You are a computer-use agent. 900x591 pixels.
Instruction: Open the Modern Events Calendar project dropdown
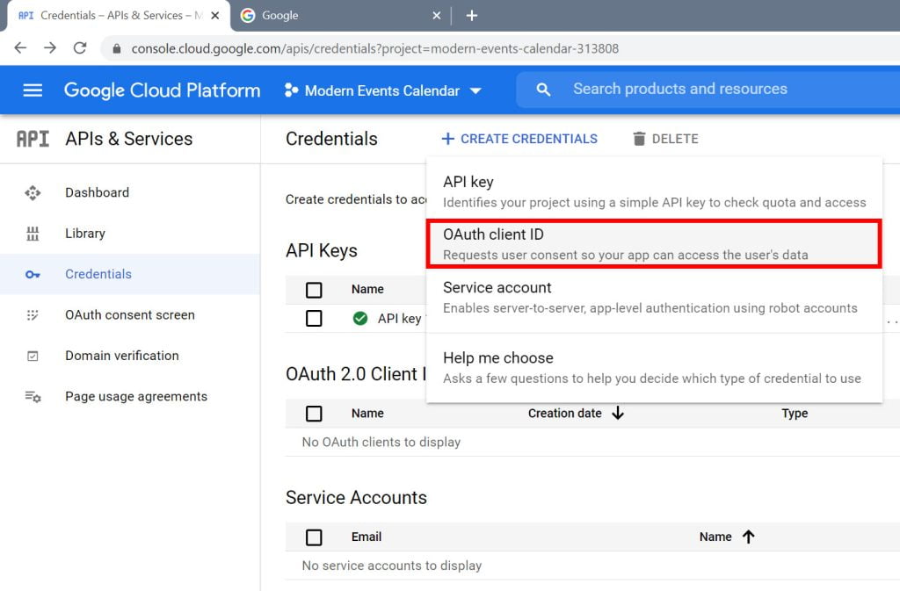pyautogui.click(x=384, y=90)
